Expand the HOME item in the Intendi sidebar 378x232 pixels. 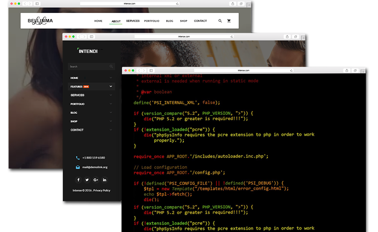(x=111, y=78)
